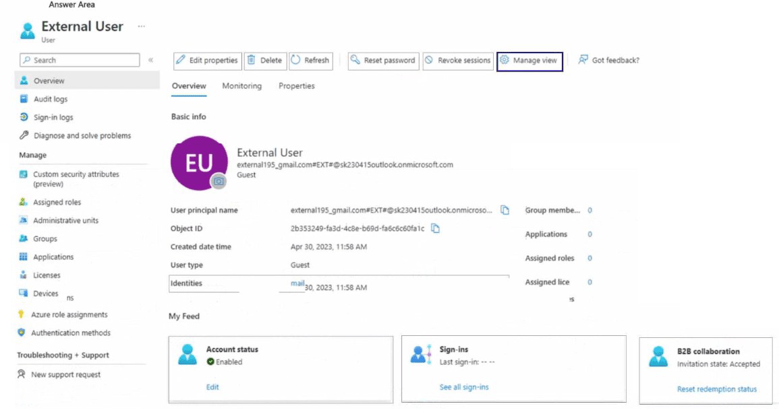Open Authentication methods page
The height and width of the screenshot is (410, 779).
coord(71,333)
